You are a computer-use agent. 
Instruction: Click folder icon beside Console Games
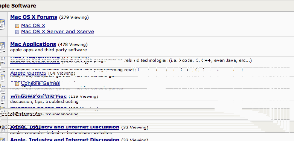pyautogui.click(x=17, y=84)
